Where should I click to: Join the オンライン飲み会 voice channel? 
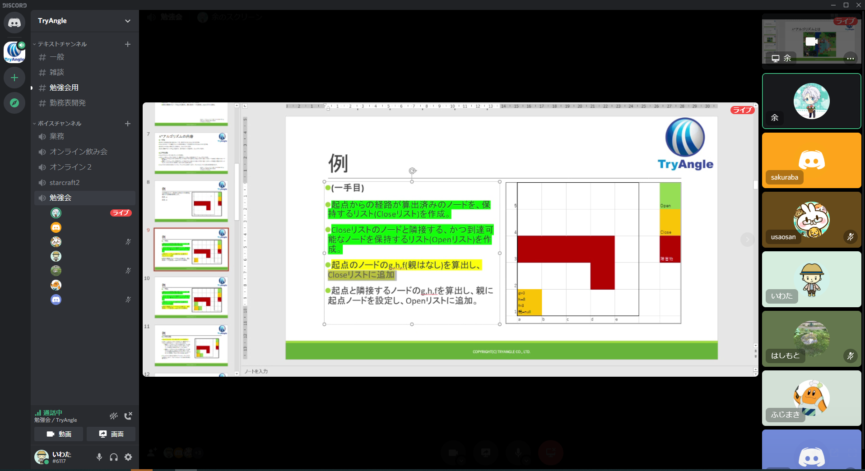(x=78, y=152)
